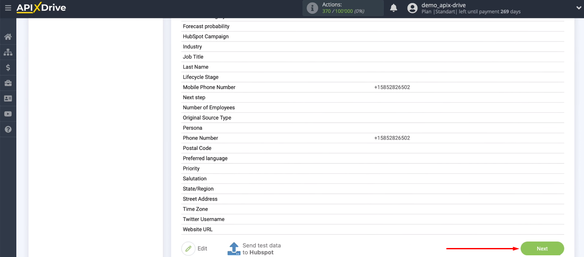Select the Last Name row
This screenshot has width=584, height=257.
(373, 67)
